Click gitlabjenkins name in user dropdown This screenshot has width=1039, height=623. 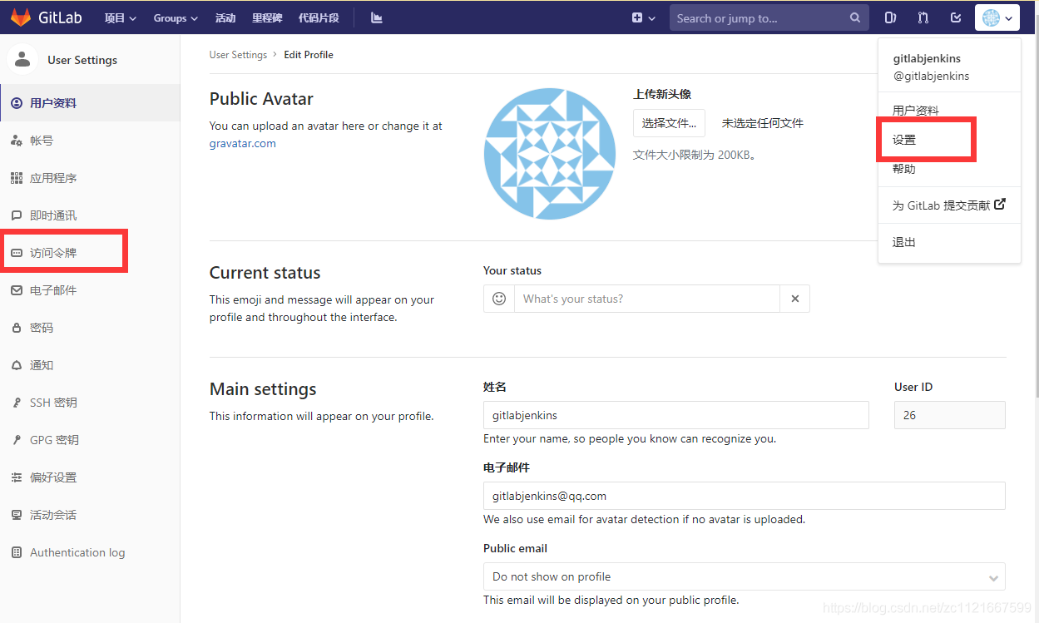(927, 59)
